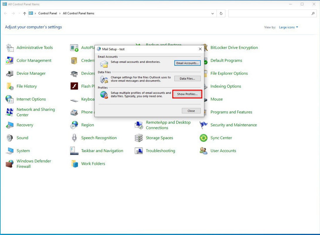
Task: Open File Explorer Options link
Action: tap(229, 74)
